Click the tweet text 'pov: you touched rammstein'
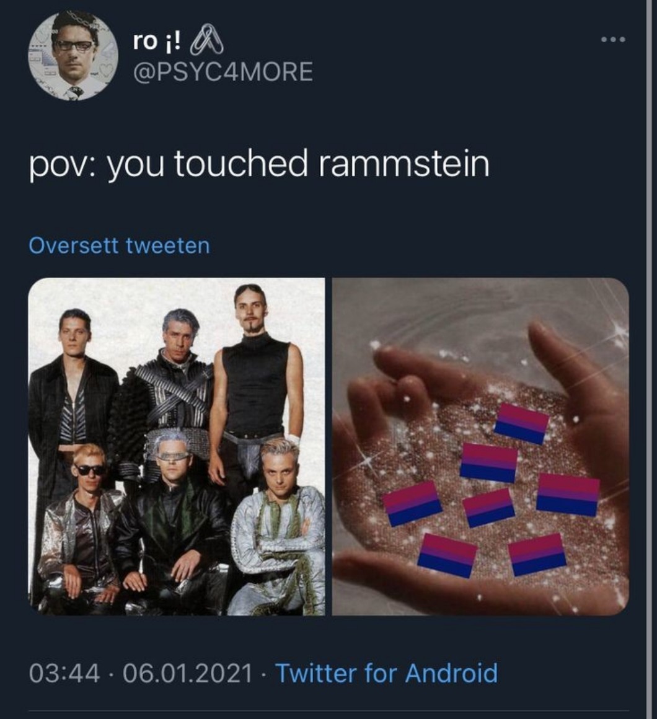Screen dimensions: 657x719 [260, 164]
